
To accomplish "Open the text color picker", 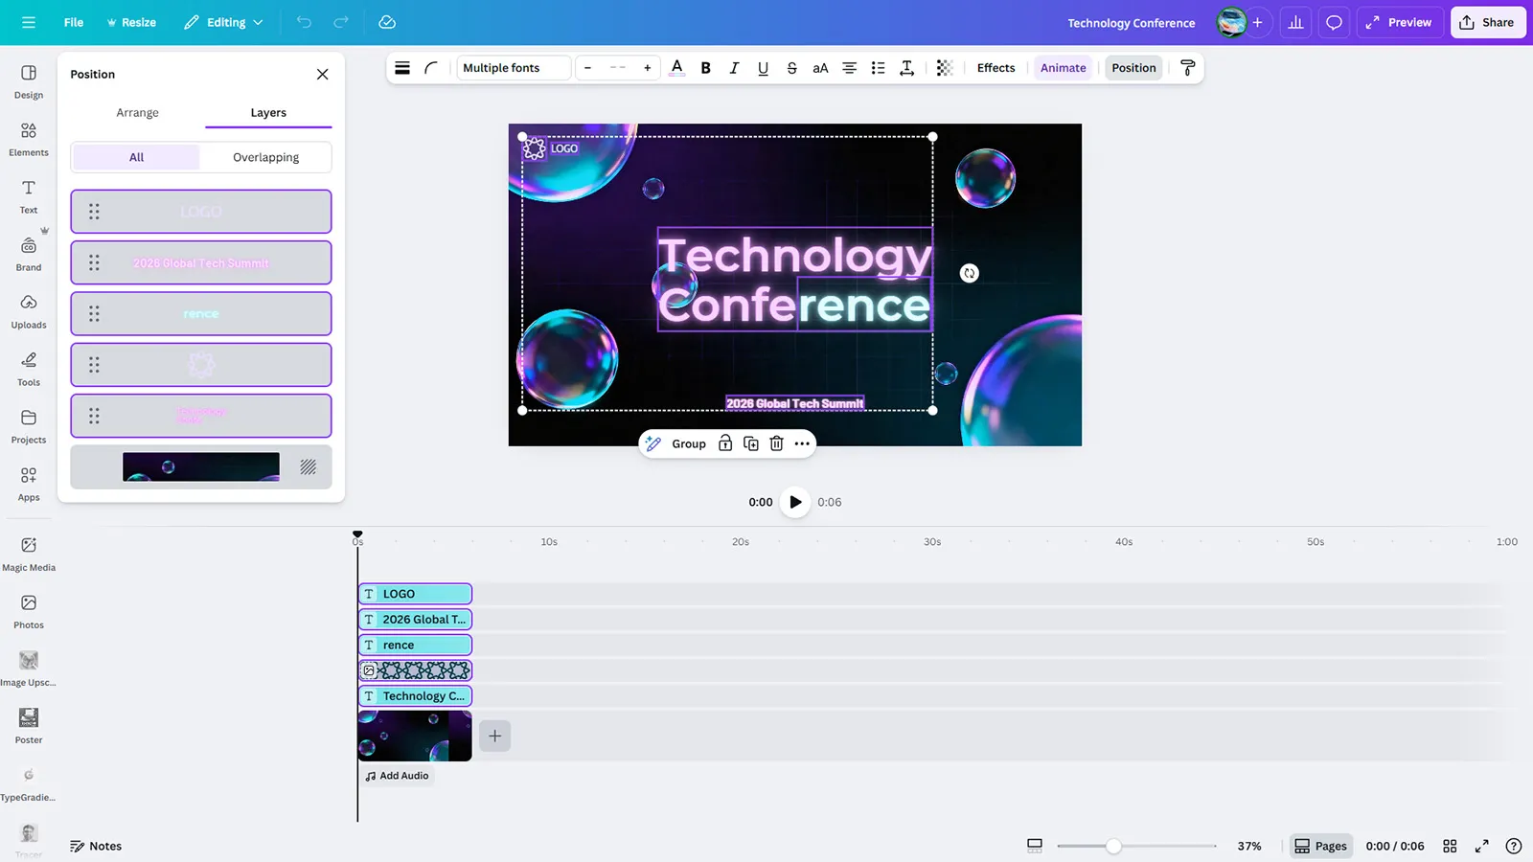I will 677,68.
